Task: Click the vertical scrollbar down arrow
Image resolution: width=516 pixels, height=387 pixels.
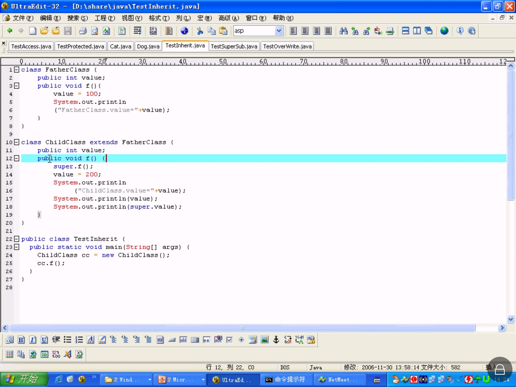Action: [510, 319]
